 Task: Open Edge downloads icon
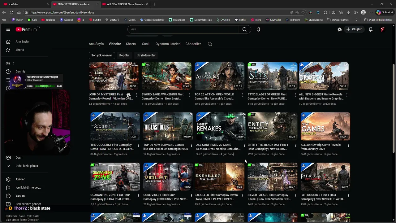click(349, 12)
